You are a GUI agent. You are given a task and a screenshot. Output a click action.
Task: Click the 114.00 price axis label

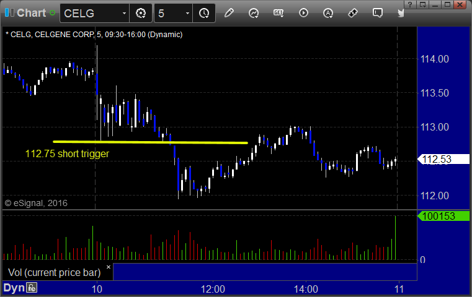(434, 59)
